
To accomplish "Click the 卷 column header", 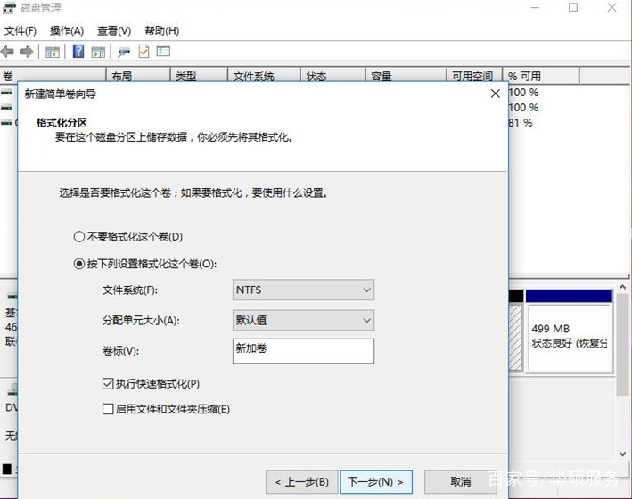I will [53, 76].
